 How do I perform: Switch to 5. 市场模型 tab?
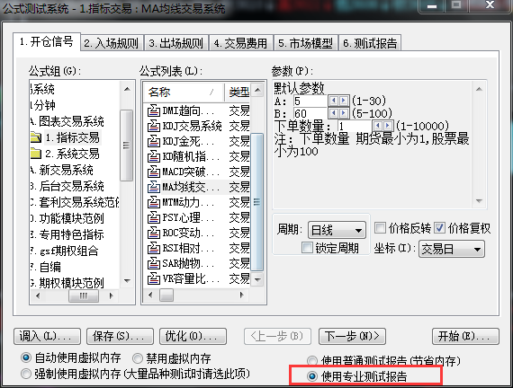coord(306,43)
